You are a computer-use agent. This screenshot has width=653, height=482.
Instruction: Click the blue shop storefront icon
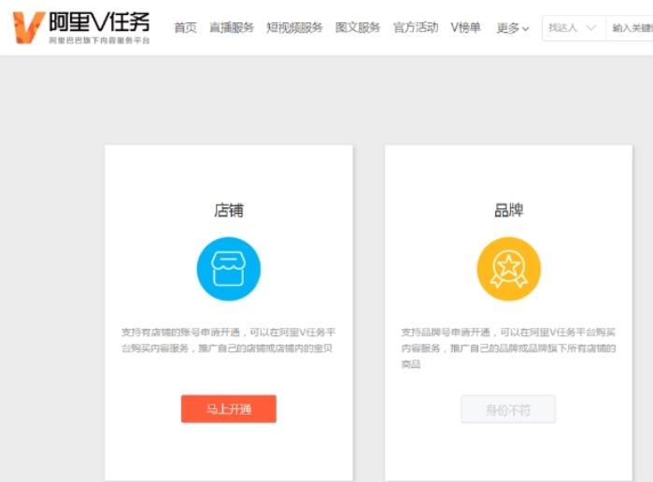[x=228, y=269]
